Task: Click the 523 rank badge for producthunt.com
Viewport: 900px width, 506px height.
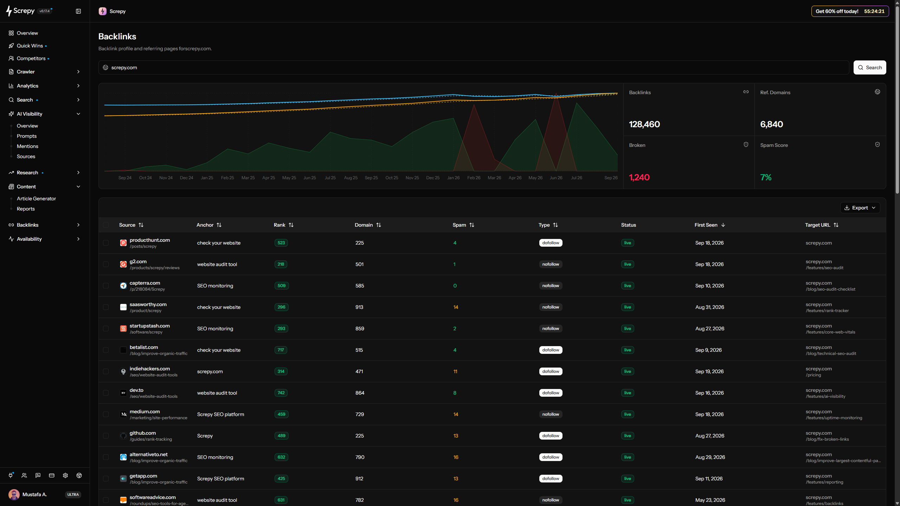Action: pos(281,243)
